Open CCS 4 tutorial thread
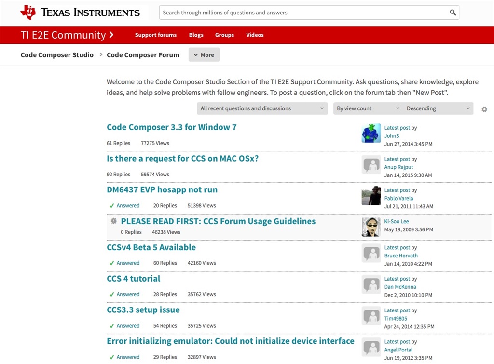Image resolution: width=494 pixels, height=364 pixels. pyautogui.click(x=134, y=279)
